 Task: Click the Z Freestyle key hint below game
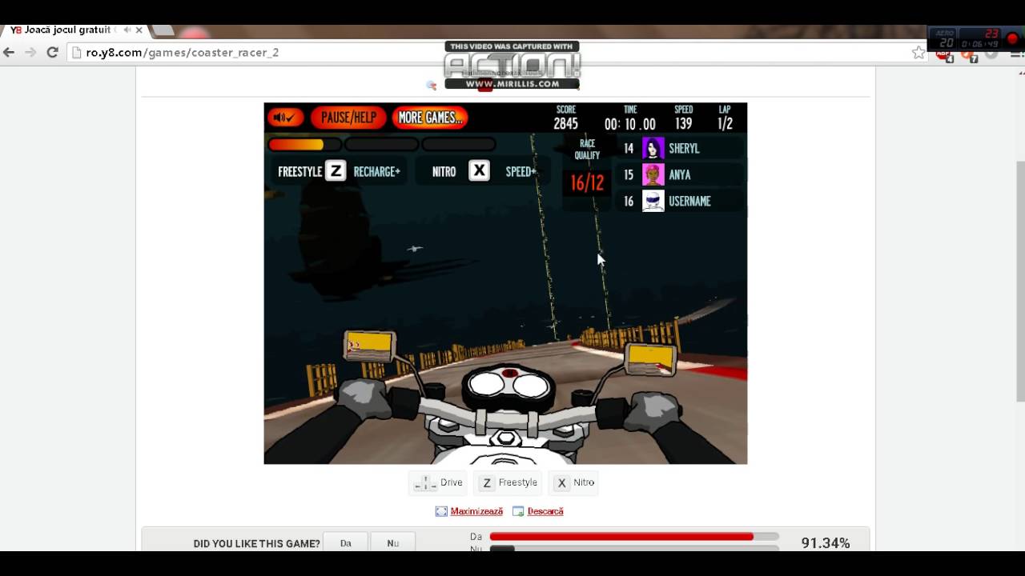tap(509, 482)
